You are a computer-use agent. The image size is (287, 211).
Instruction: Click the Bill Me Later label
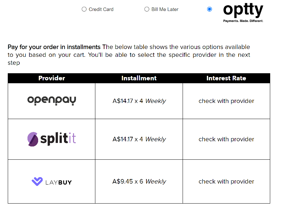coord(165,9)
